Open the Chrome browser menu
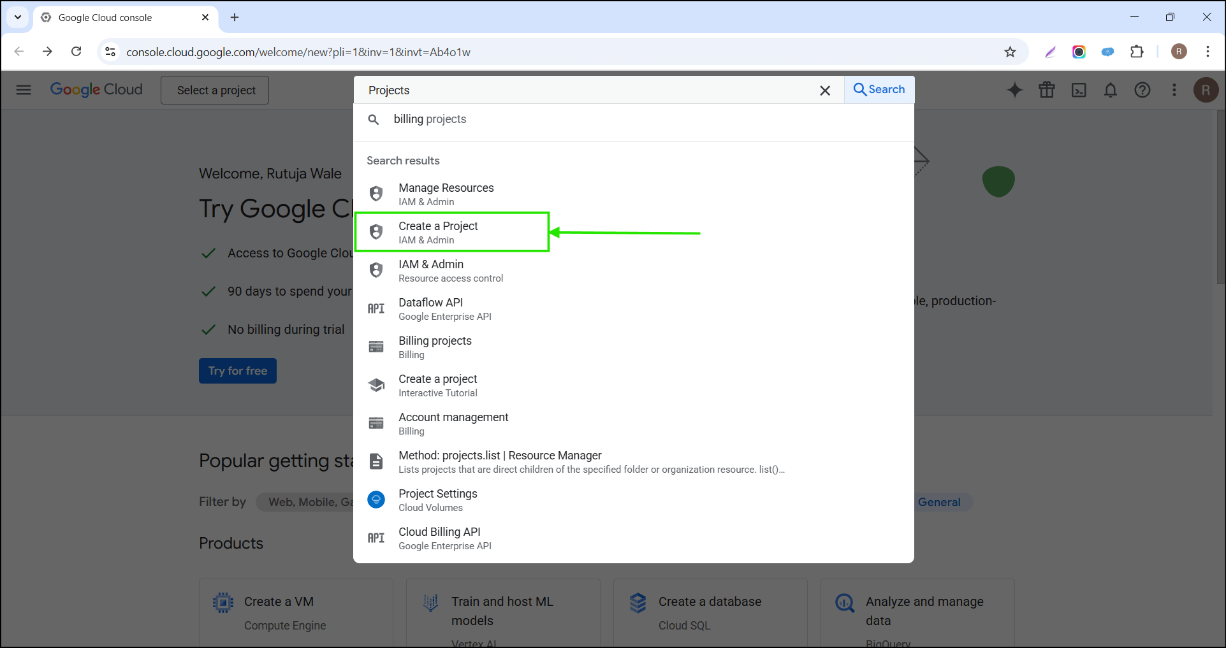This screenshot has width=1226, height=648. [x=1208, y=52]
